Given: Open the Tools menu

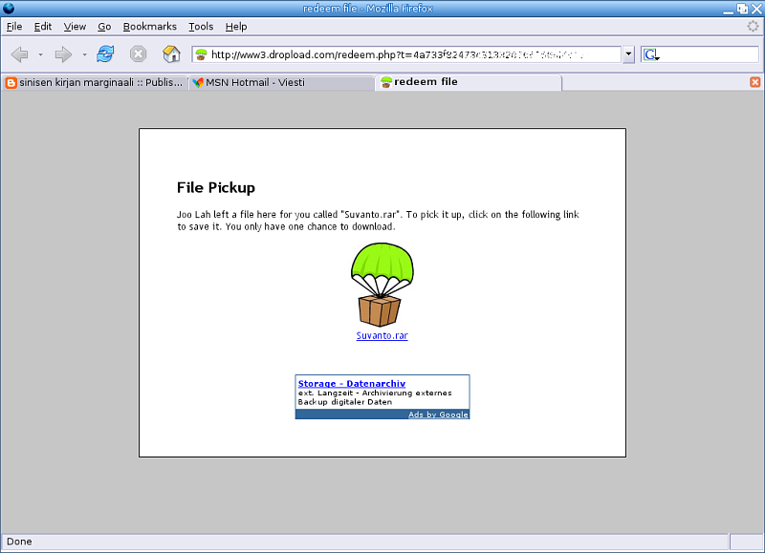Looking at the screenshot, I should [201, 27].
